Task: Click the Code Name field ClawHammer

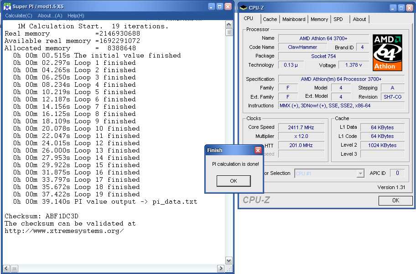Action: (302, 47)
